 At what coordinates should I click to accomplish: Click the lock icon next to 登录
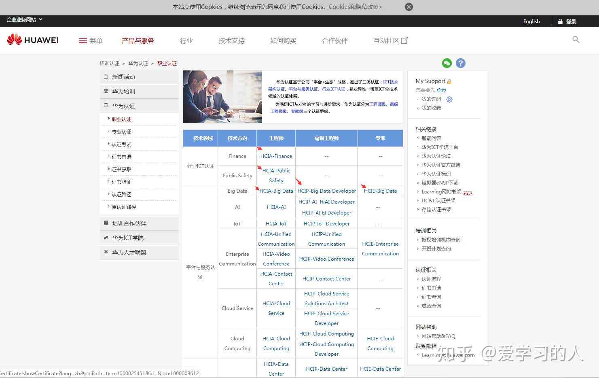560,21
